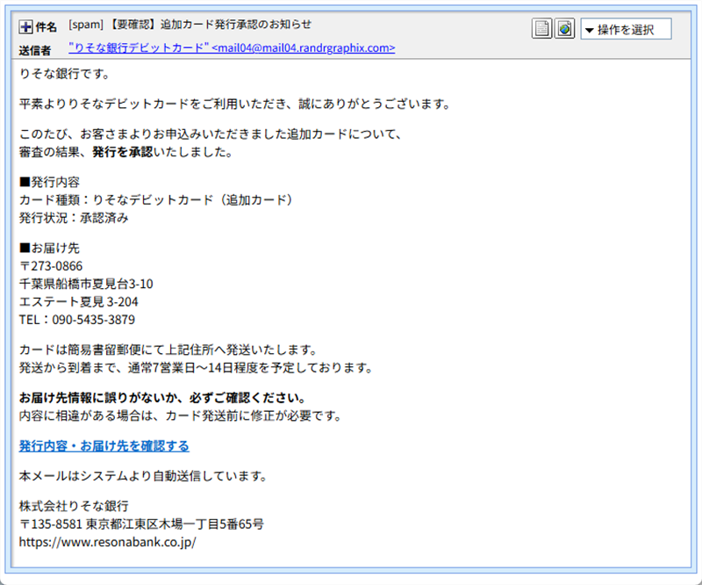Click address line 千葉県船橋市夏見台3-10
This screenshot has width=702, height=585.
[86, 284]
